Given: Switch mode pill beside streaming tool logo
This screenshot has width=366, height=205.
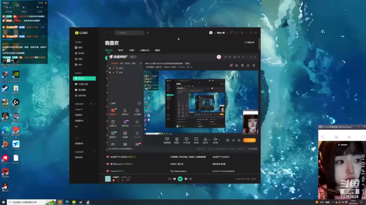Looking at the screenshot, I should (x=133, y=57).
